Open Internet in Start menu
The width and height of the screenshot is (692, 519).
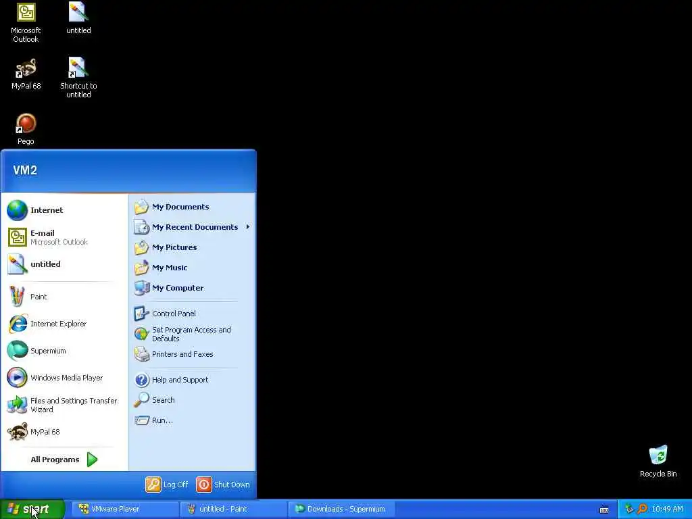[65, 210]
